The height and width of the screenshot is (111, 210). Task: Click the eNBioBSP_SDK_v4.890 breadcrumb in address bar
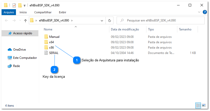(x=54, y=20)
